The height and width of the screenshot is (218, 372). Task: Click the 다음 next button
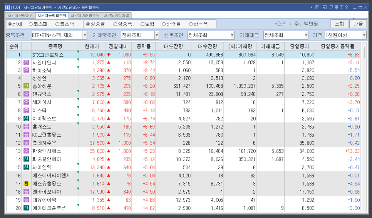tap(358, 23)
